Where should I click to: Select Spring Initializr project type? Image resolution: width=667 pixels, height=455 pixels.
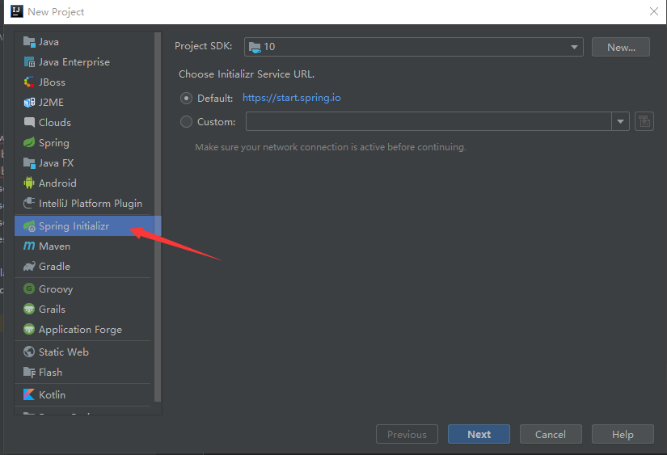[87, 225]
